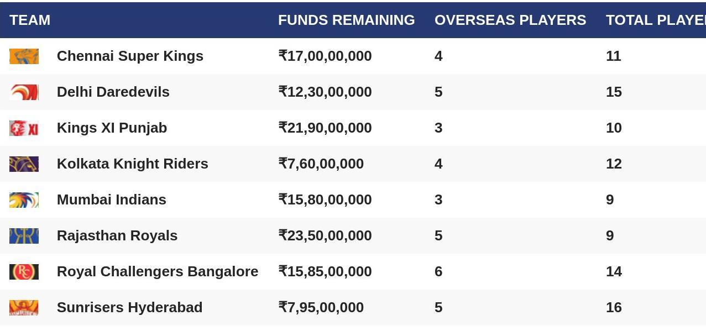
Task: Click the Royal Challengers Bangalore team name
Action: pos(158,271)
